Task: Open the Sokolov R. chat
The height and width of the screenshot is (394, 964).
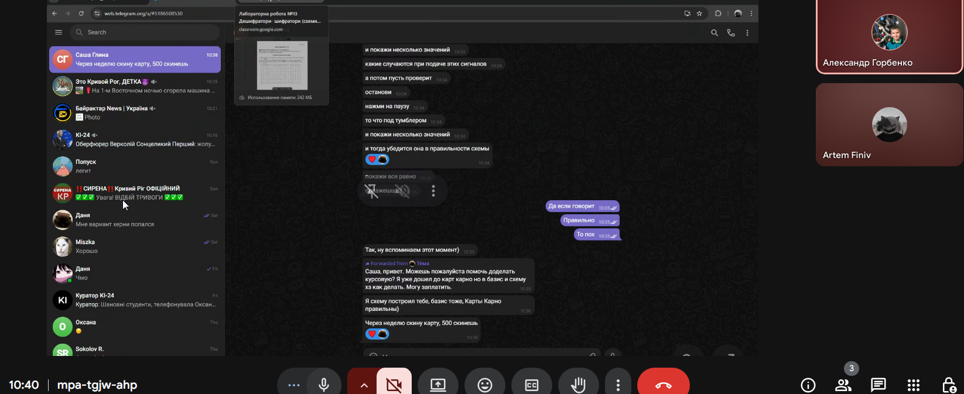Action: [x=135, y=350]
